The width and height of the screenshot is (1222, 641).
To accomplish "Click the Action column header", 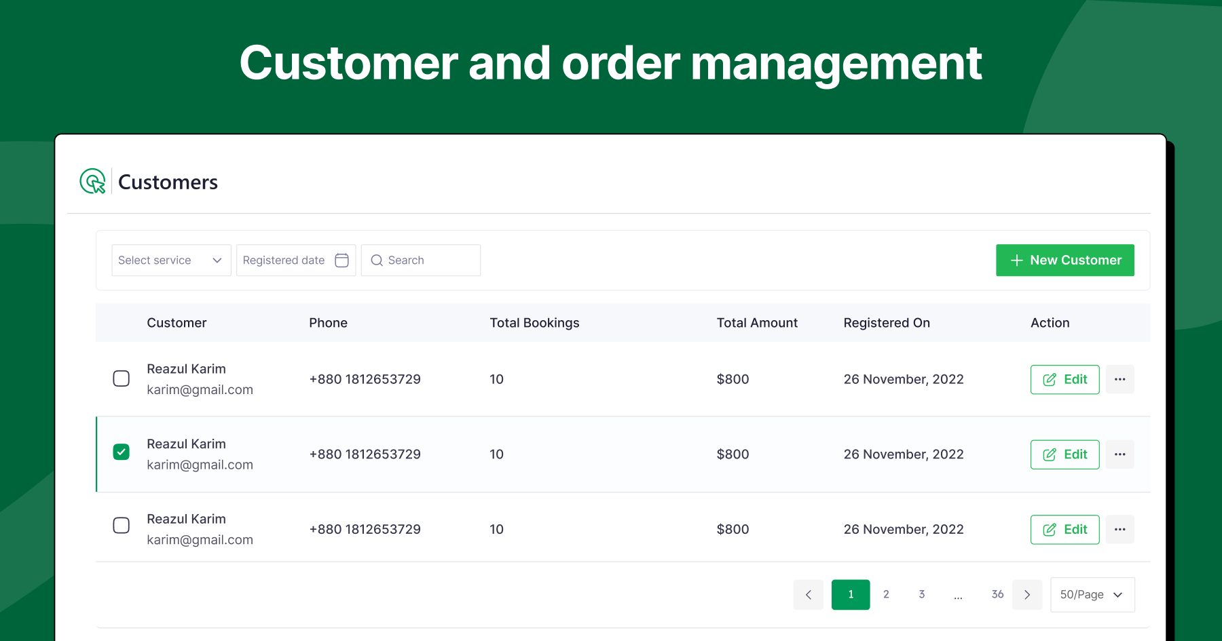I will (x=1050, y=323).
